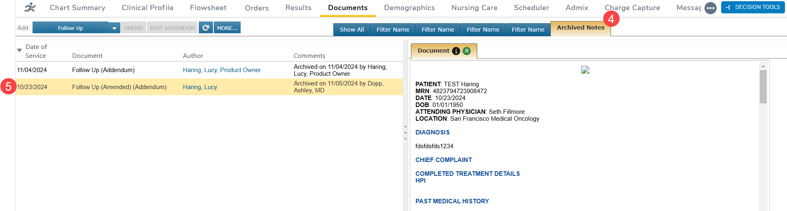Click the refresh icon next to Edit Addendum
The image size is (787, 211).
[206, 28]
